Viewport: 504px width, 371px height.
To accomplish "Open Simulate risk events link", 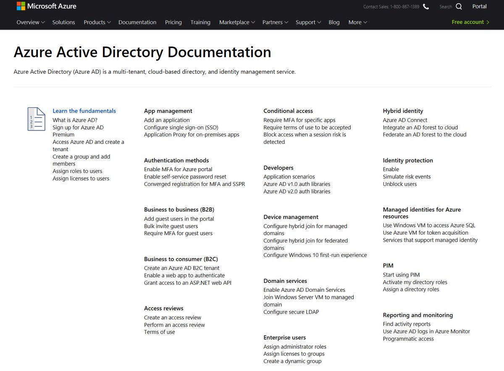I will click(407, 177).
